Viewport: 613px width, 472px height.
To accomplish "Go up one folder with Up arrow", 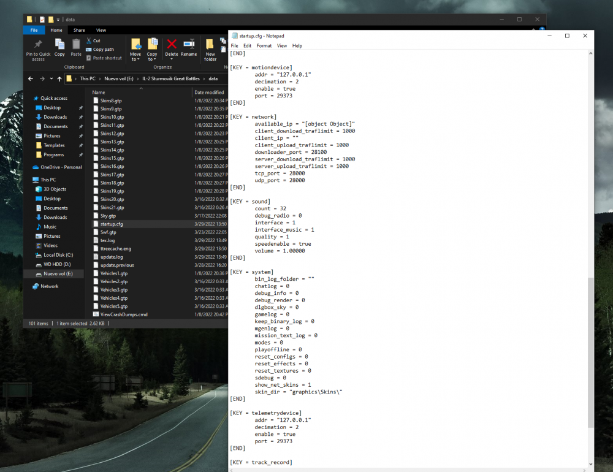I will click(x=59, y=78).
